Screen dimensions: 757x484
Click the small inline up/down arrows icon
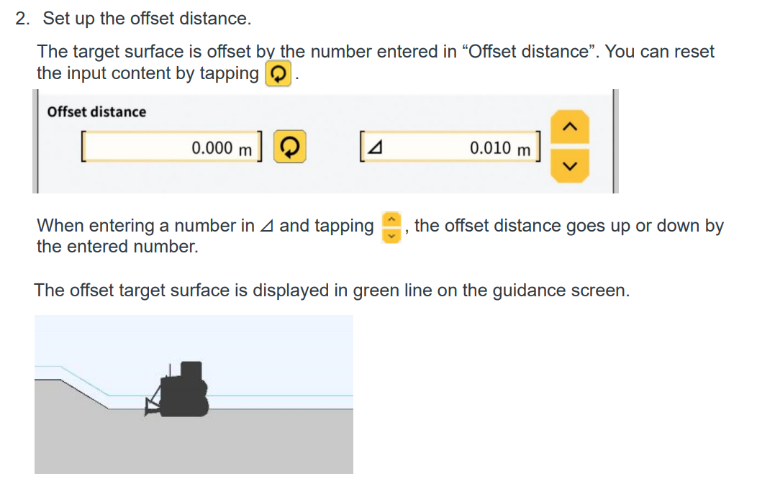click(391, 227)
